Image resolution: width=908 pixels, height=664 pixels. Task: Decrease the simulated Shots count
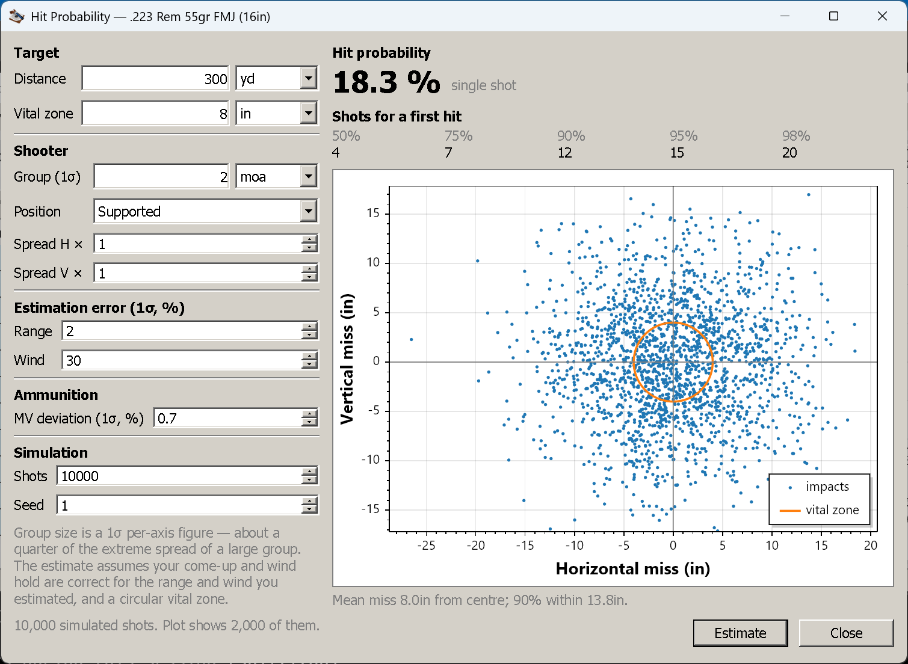pyautogui.click(x=309, y=480)
